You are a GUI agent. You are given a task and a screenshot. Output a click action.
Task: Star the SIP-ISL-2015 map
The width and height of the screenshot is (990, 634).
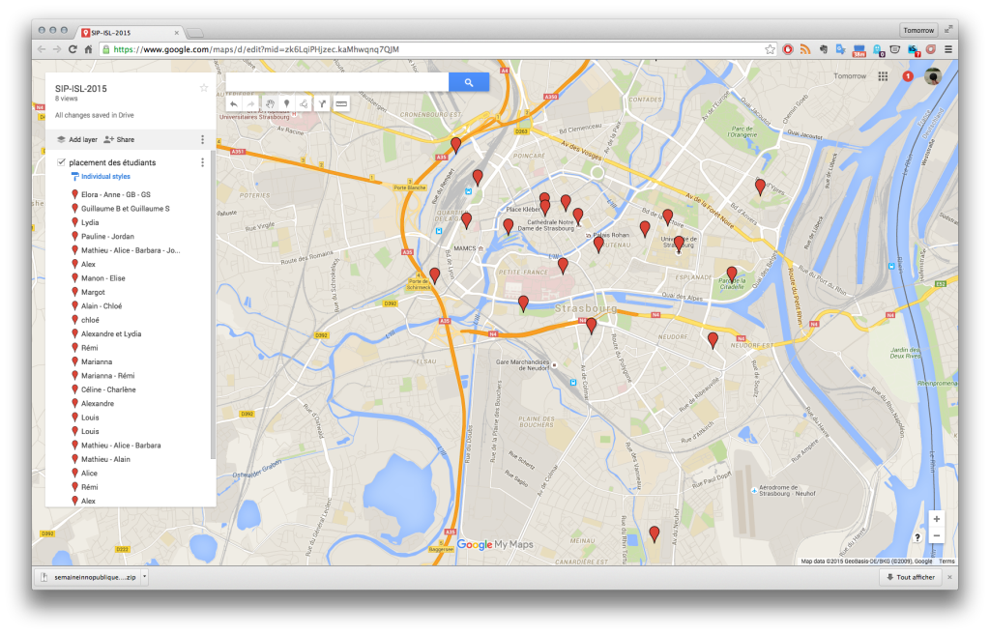coord(203,88)
